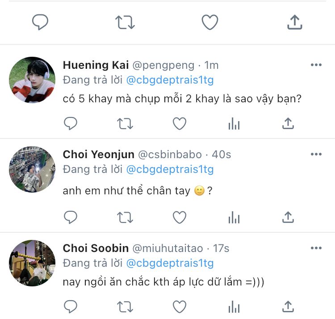Open Huening Kai's profile avatar
The height and width of the screenshot is (319, 335).
(x=32, y=80)
